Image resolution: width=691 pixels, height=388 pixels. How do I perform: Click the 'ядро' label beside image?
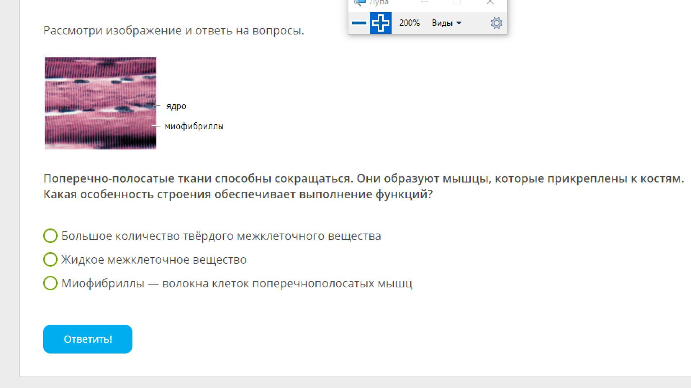176,106
